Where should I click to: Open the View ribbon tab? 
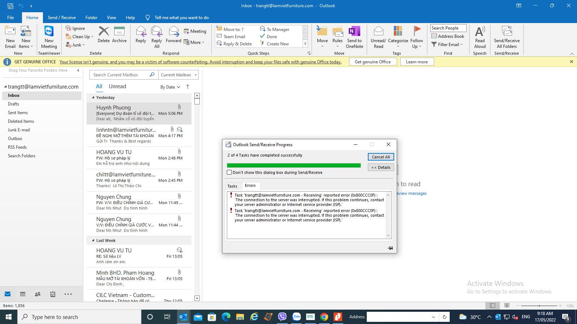click(111, 17)
